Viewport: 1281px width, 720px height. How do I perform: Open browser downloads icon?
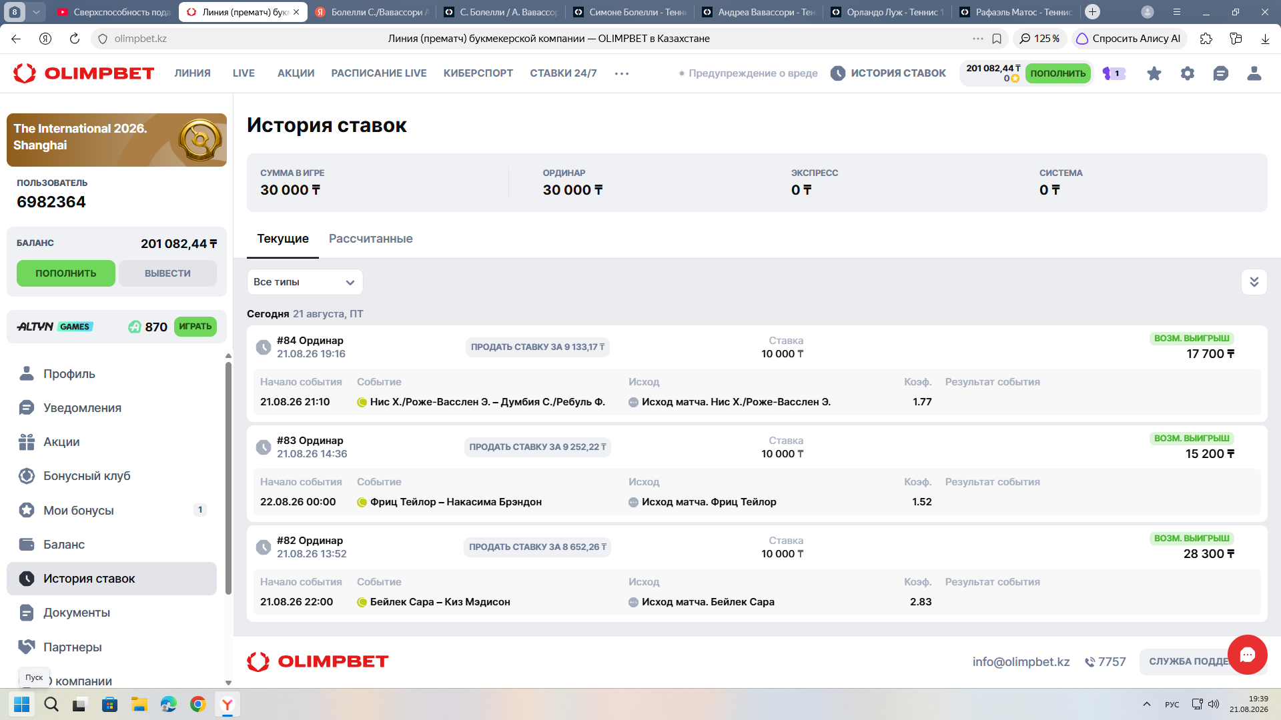pyautogui.click(x=1265, y=39)
